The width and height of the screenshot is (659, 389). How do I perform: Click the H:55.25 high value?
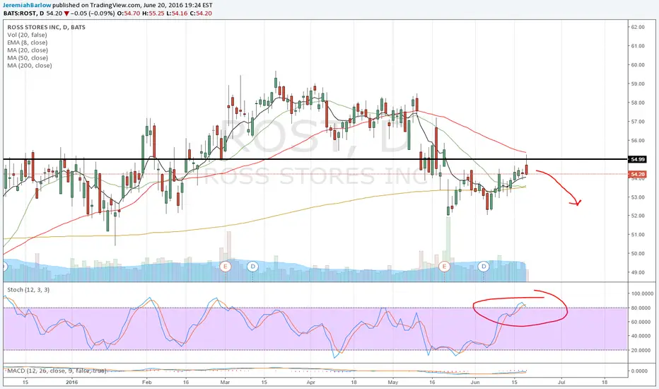pyautogui.click(x=153, y=13)
